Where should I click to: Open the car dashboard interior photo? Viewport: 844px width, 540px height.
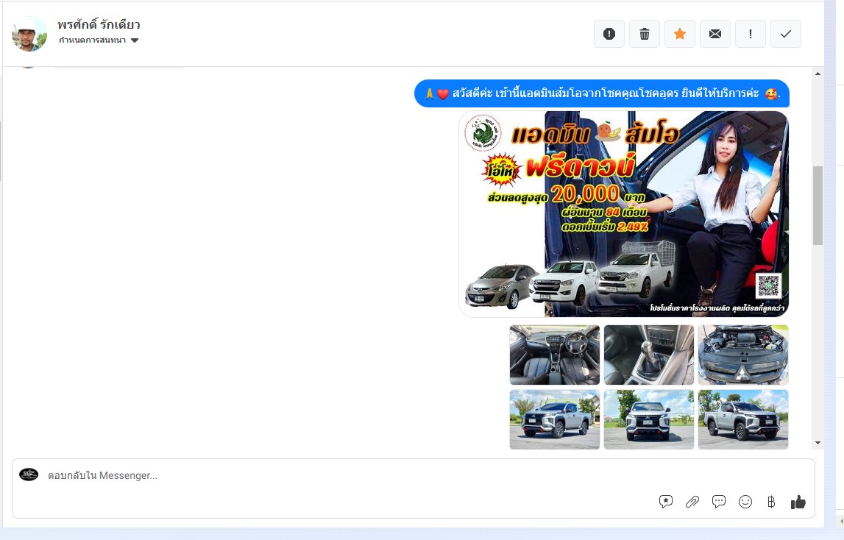pyautogui.click(x=554, y=355)
